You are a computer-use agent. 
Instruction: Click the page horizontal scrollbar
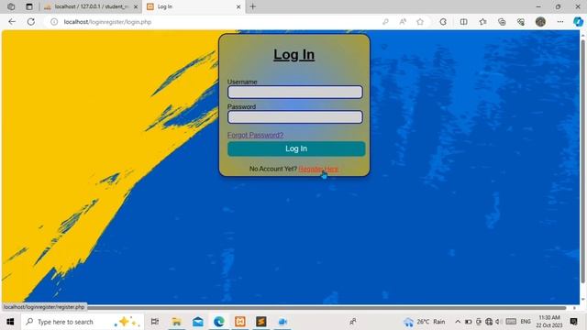(x=326, y=308)
